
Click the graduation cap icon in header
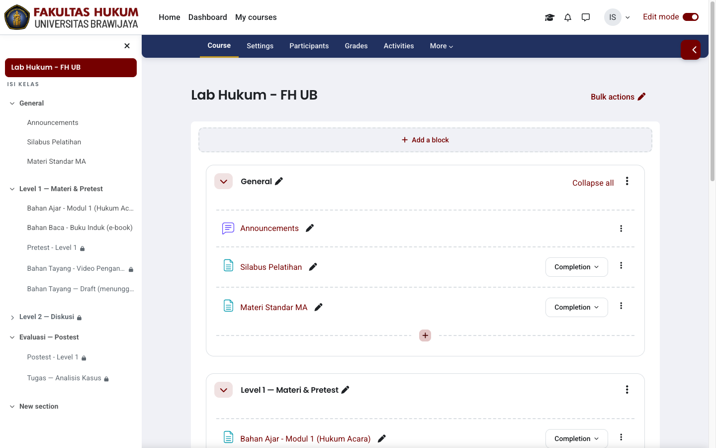[549, 17]
